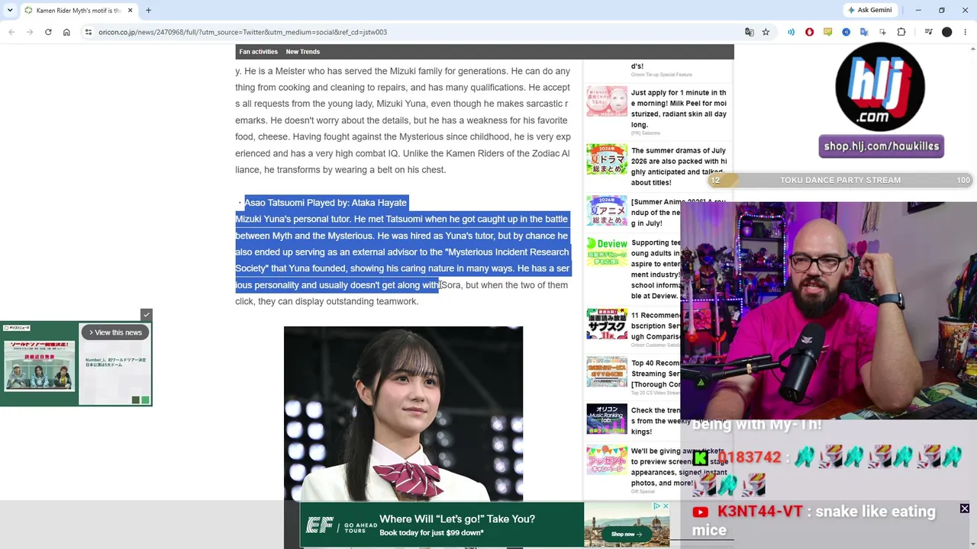Open the browser profile avatar
Screen dimensions: 977x549
tap(947, 32)
